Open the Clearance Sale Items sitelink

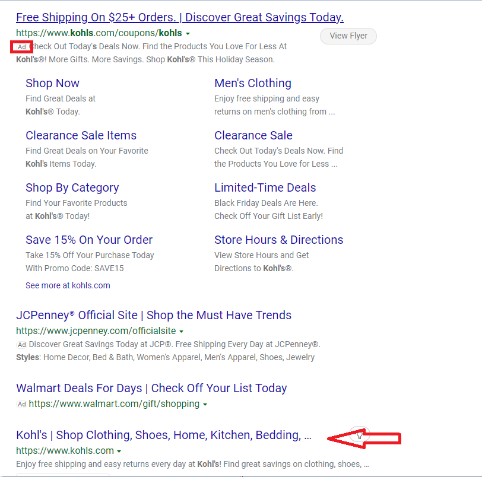coord(81,135)
